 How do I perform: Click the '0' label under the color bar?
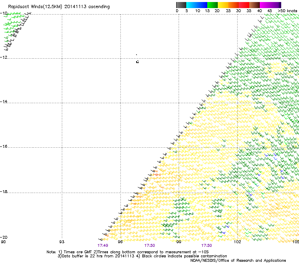coord(177,11)
